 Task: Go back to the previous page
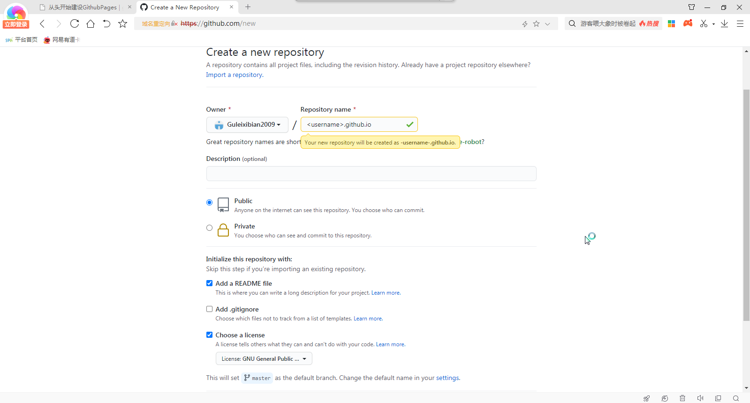click(x=42, y=23)
